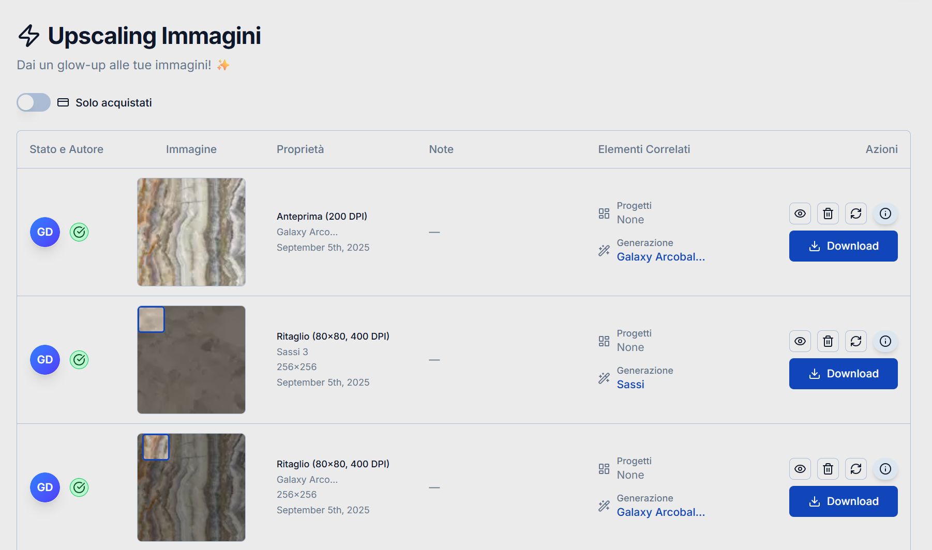The image size is (932, 550).
Task: Open info for the bottom Ritaglio row
Action: click(885, 469)
